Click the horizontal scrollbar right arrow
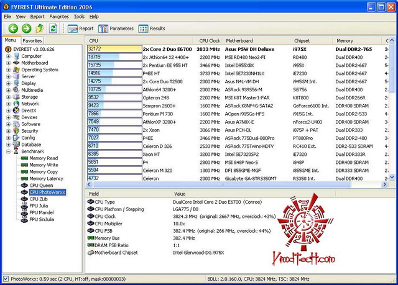 pos(385,184)
